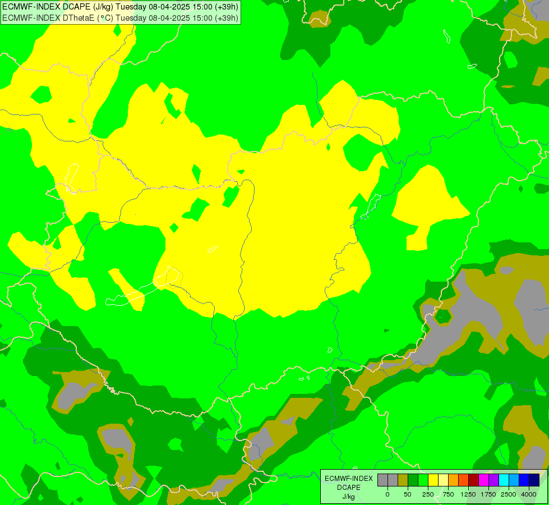This screenshot has height=505, width=549.
Task: Click the DCAPE title line in the header
Action: tap(120, 7)
